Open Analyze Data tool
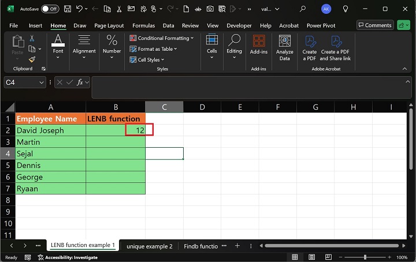 (x=284, y=47)
